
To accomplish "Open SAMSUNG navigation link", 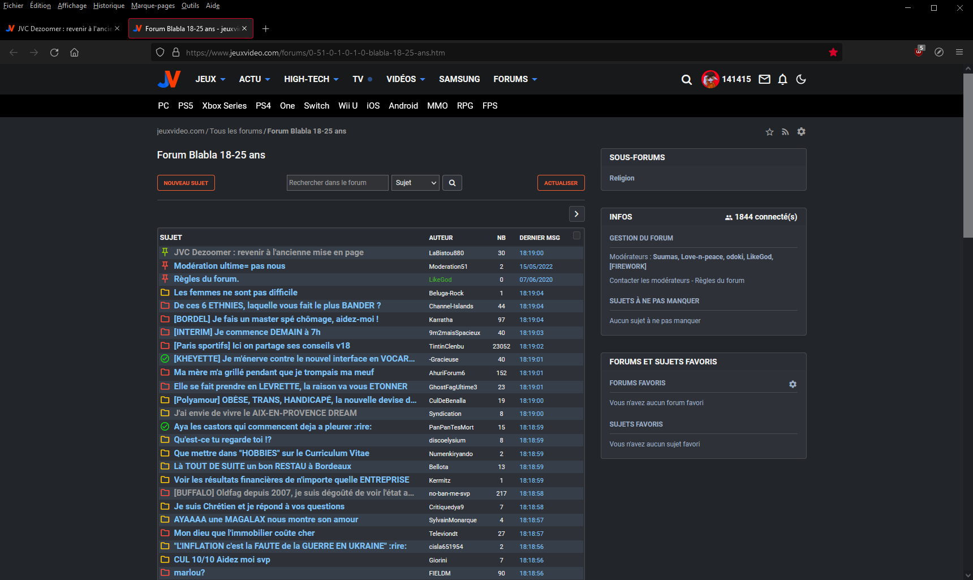I will click(x=459, y=79).
